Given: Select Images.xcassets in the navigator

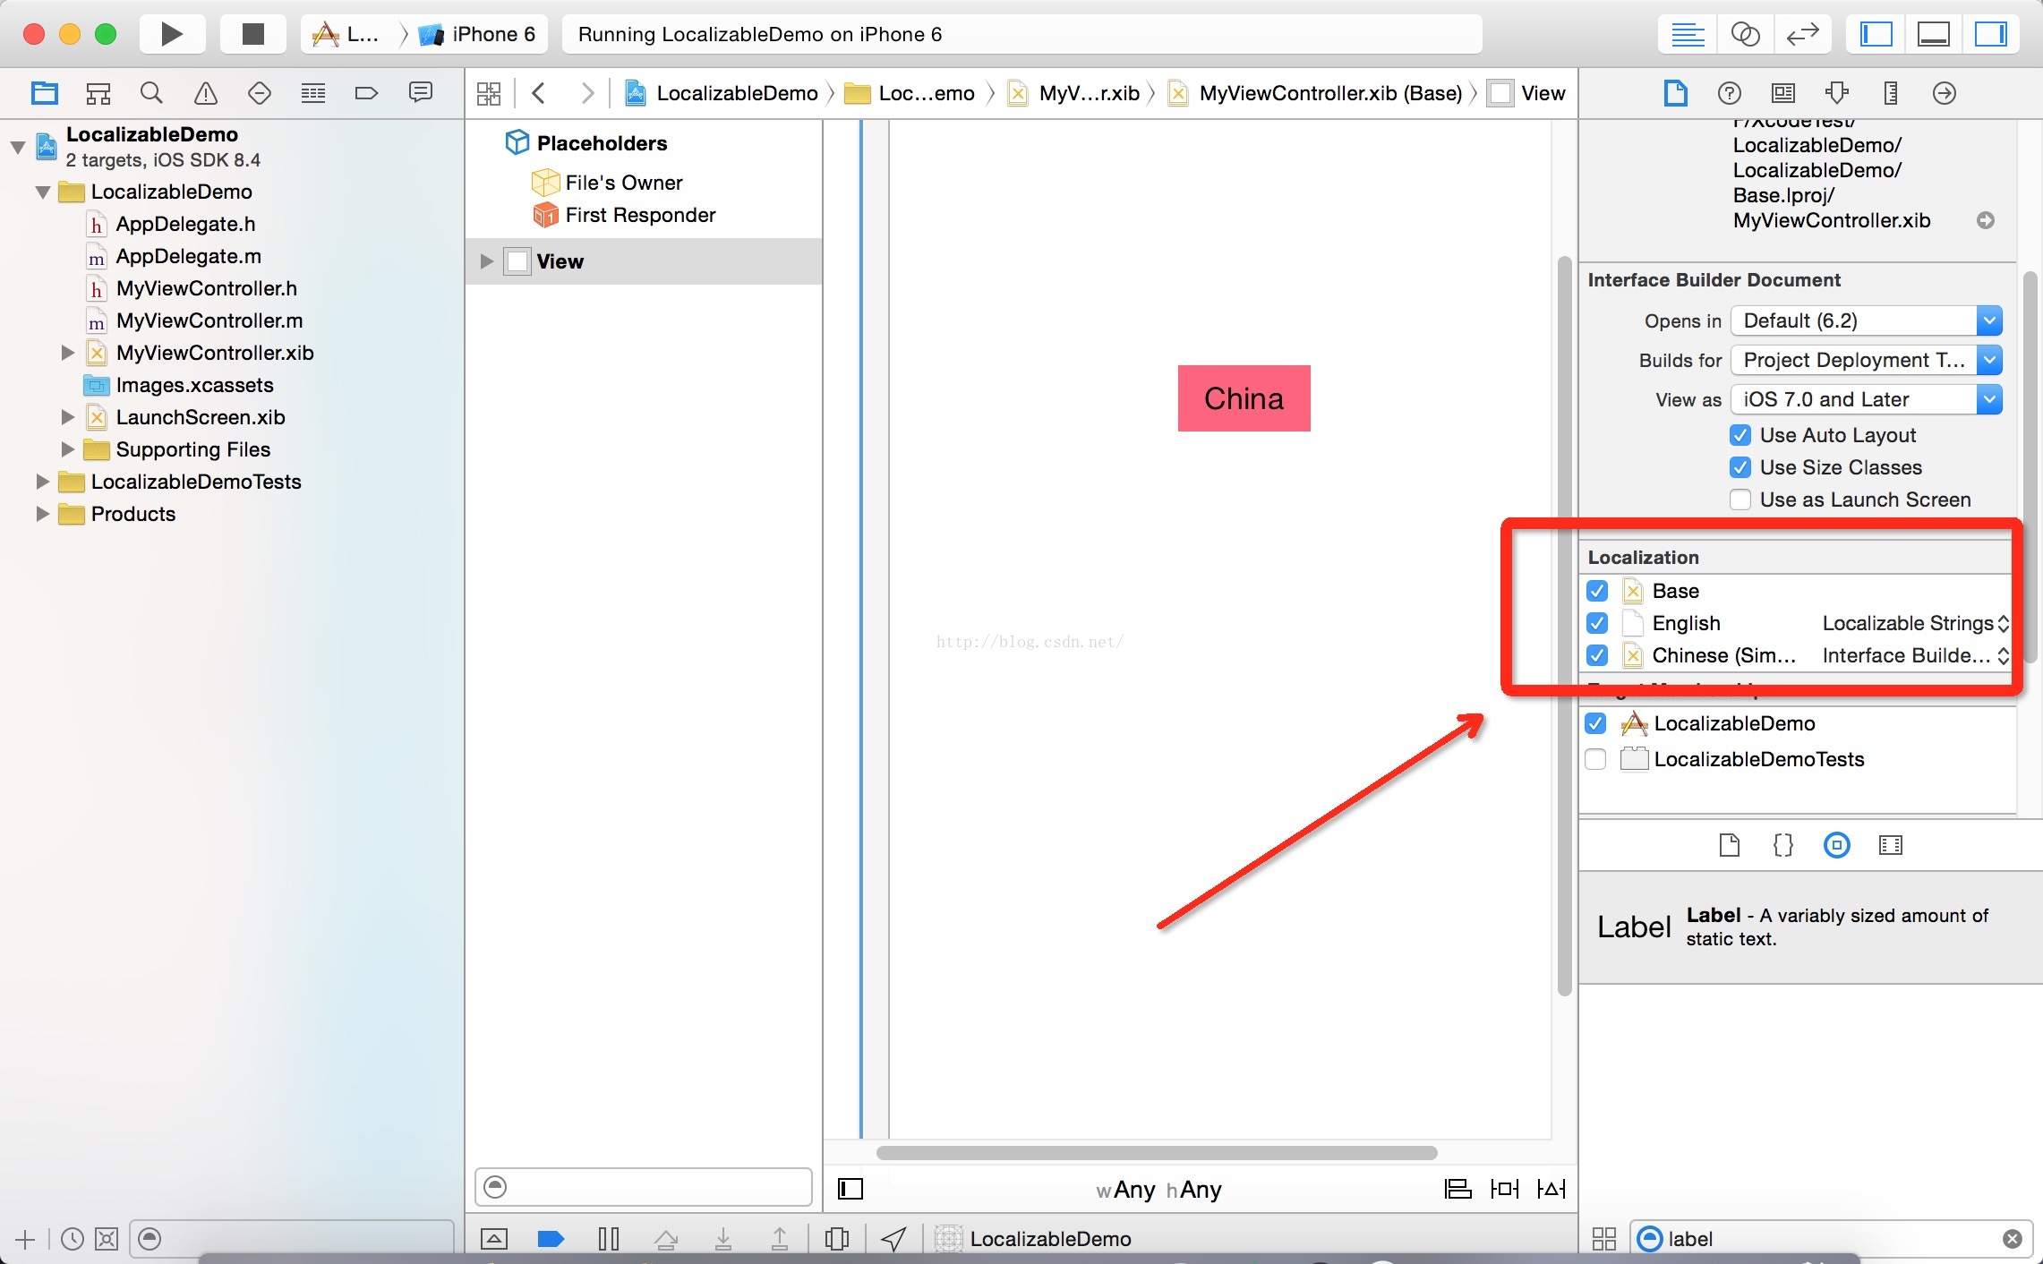Looking at the screenshot, I should click(194, 385).
